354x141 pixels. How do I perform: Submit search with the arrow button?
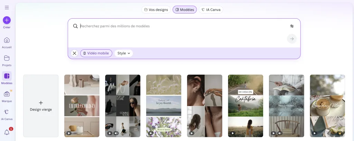(292, 39)
